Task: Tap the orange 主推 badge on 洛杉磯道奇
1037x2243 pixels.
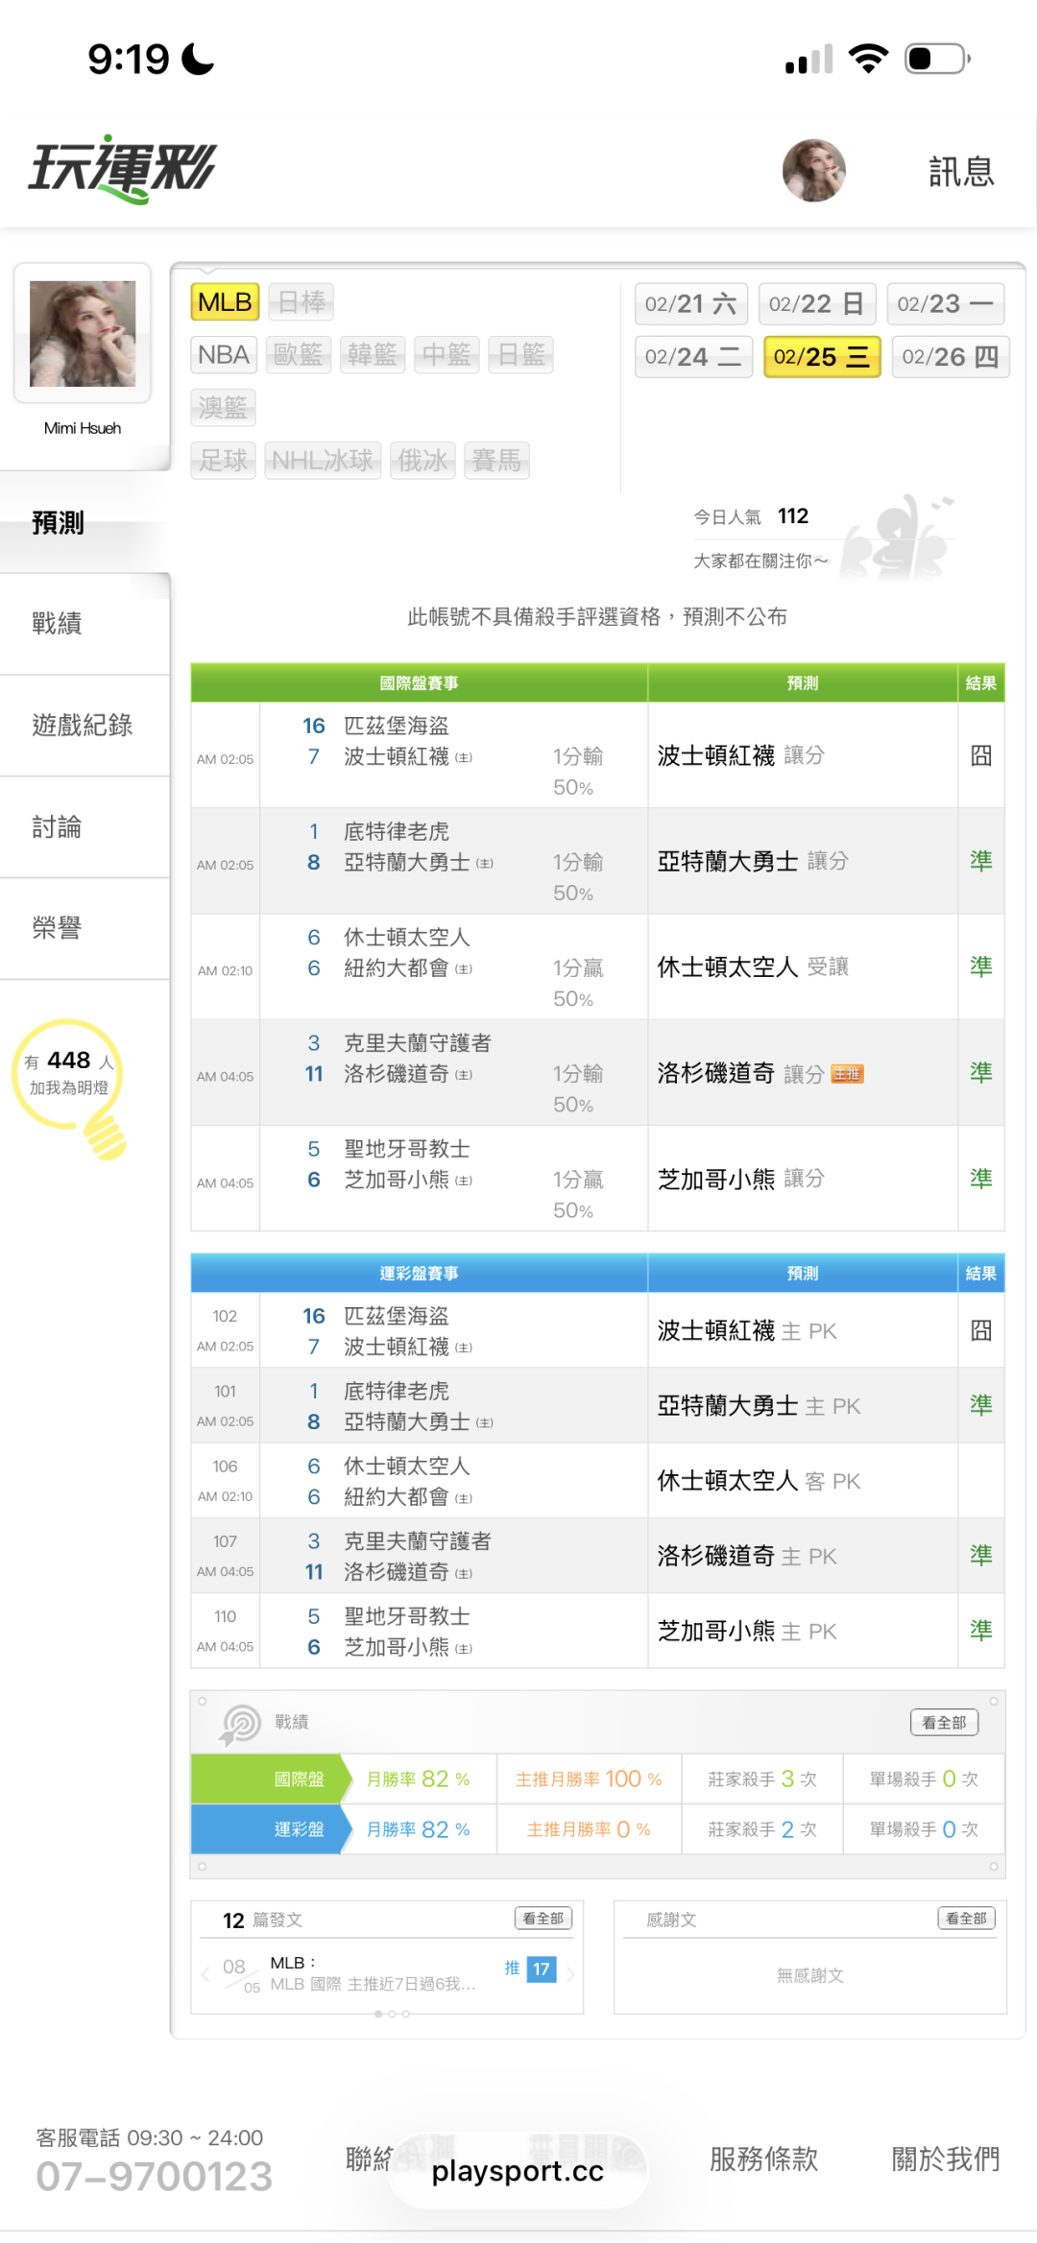Action: coord(847,1074)
